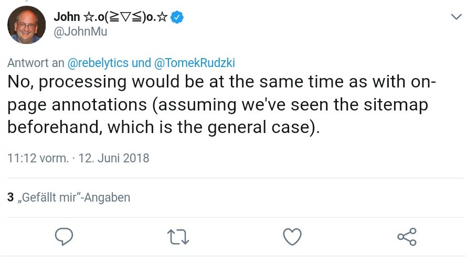The image size is (466, 265).
Task: Click the kaomoji emoticon in the name
Action: click(x=125, y=17)
